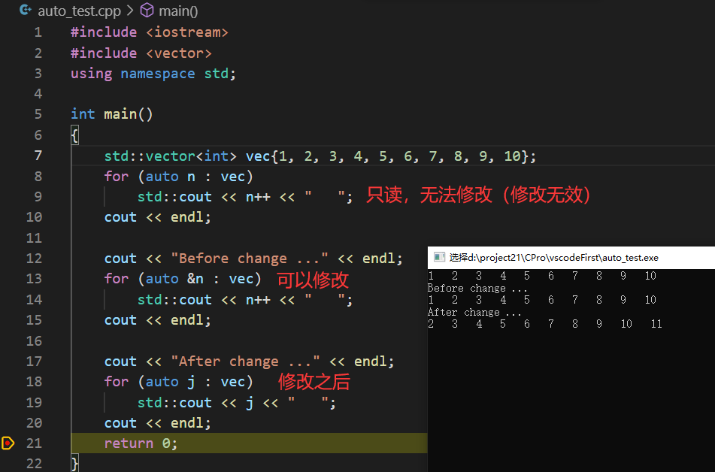The height and width of the screenshot is (472, 715).
Task: Click the vector initialization on line 7
Action: pyautogui.click(x=320, y=156)
